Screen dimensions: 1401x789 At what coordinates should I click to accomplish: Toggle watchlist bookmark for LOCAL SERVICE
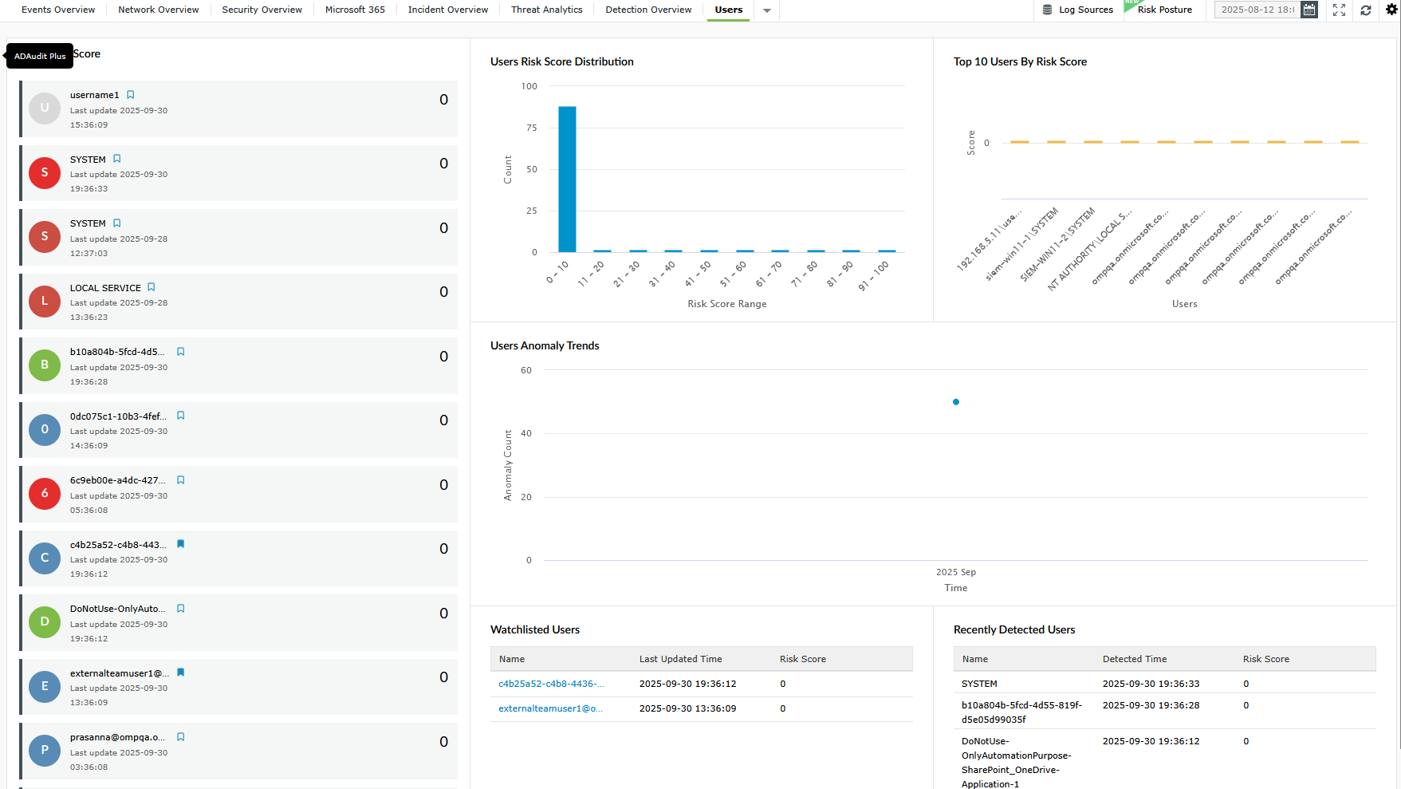click(152, 287)
